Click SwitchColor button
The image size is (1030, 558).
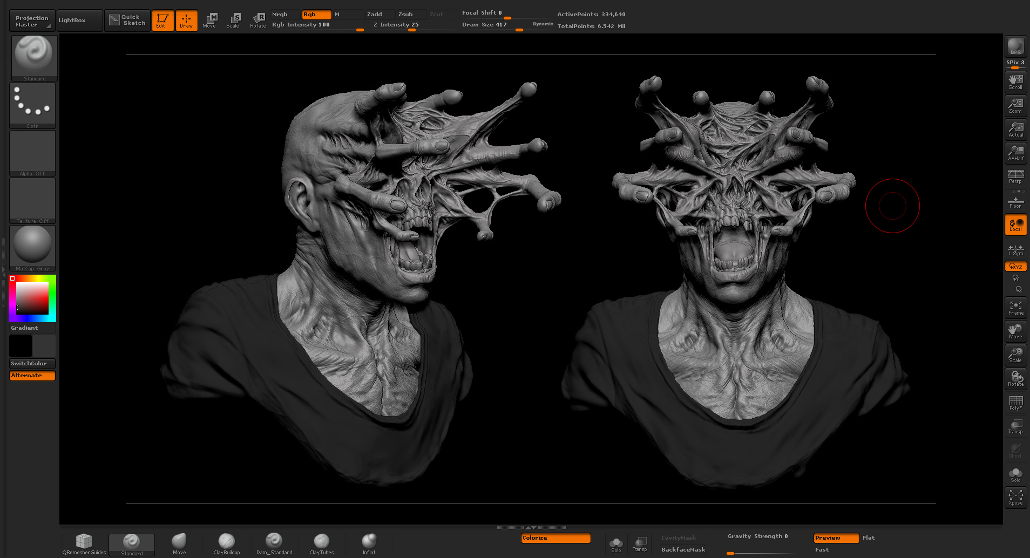pyautogui.click(x=32, y=364)
